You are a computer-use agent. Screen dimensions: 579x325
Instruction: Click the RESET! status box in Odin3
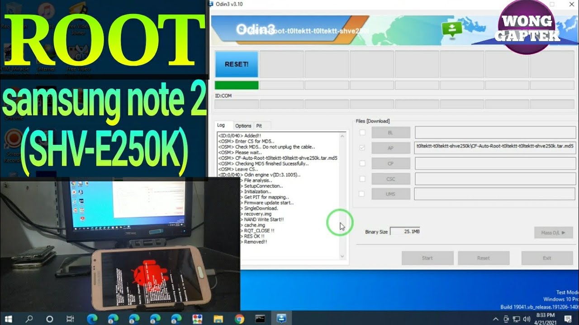tap(237, 64)
